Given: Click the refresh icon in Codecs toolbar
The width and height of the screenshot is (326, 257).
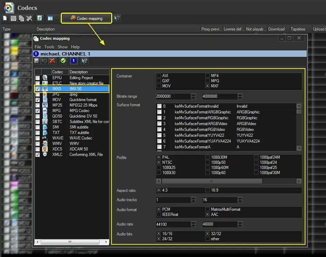Looking at the screenshot, I should coord(40,19).
